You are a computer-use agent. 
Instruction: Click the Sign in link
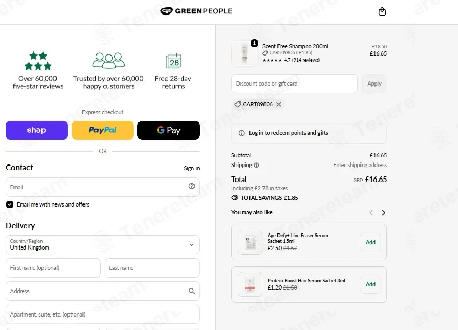191,168
